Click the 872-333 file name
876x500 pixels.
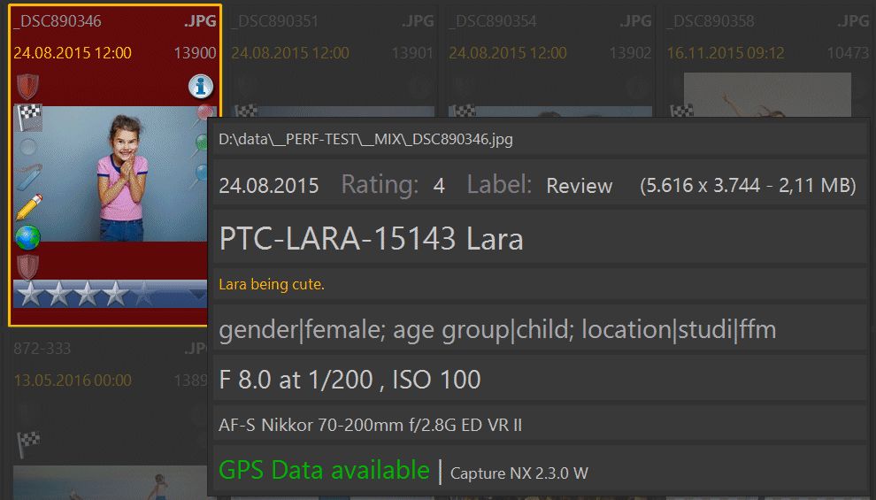42,349
